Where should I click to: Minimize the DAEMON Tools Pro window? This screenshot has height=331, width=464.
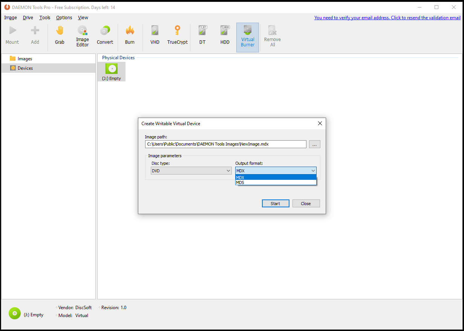pyautogui.click(x=419, y=7)
